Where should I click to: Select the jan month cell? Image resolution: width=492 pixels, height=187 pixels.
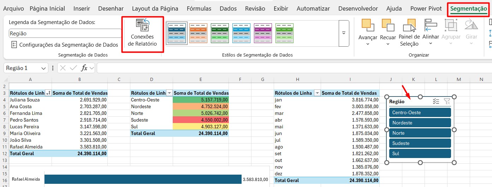(297, 100)
